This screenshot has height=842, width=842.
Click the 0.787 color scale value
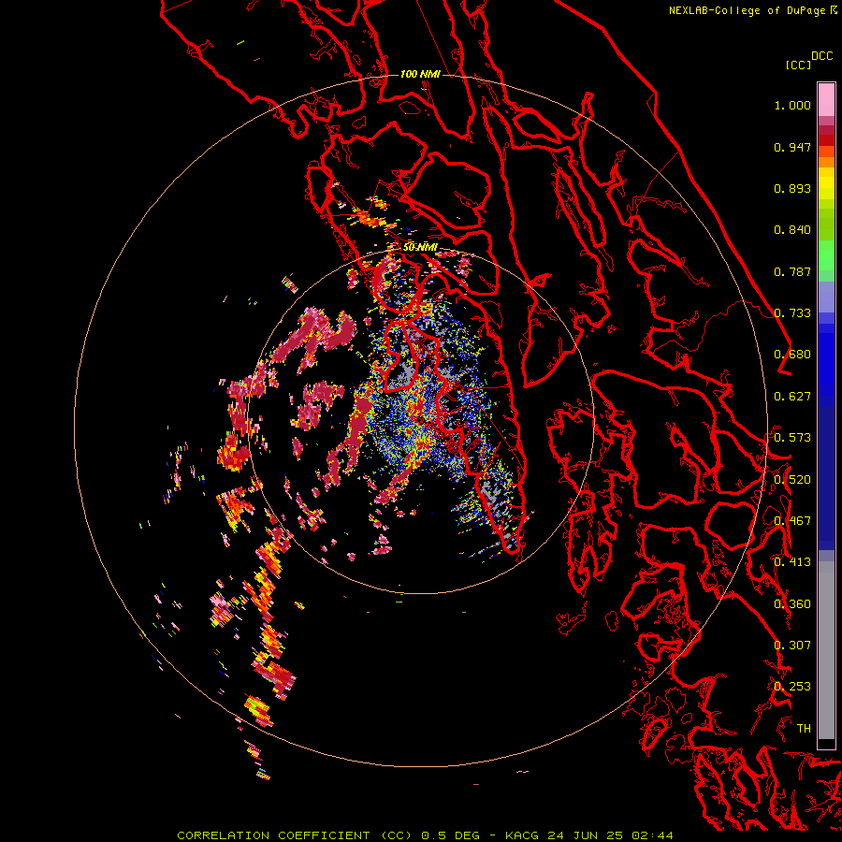(792, 271)
